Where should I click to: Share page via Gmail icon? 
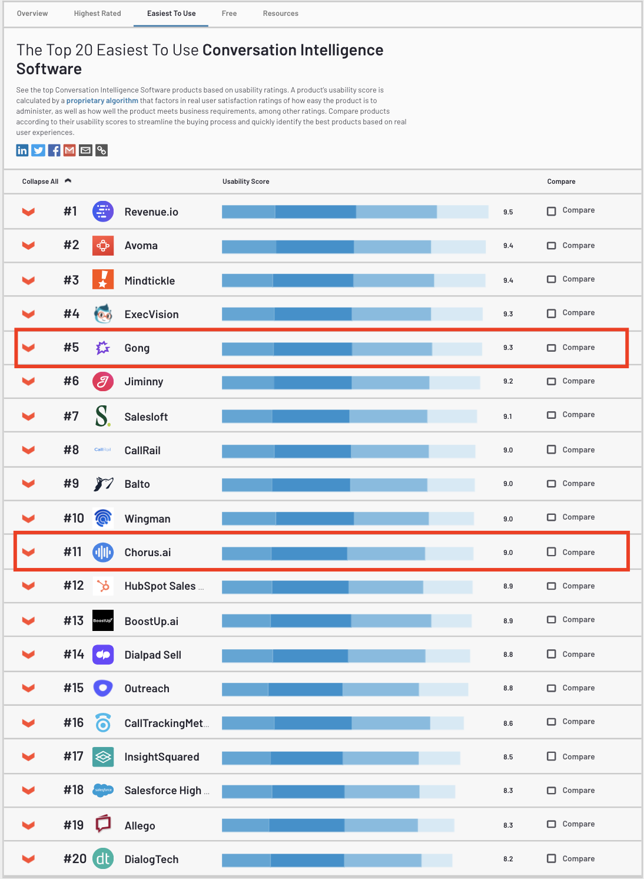[70, 150]
